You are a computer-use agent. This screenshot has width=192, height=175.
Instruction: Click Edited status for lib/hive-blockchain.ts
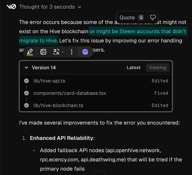(x=160, y=105)
